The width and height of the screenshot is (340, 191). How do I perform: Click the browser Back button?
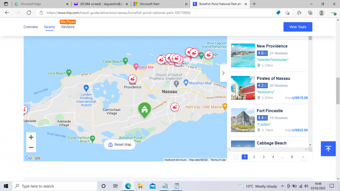point(7,13)
